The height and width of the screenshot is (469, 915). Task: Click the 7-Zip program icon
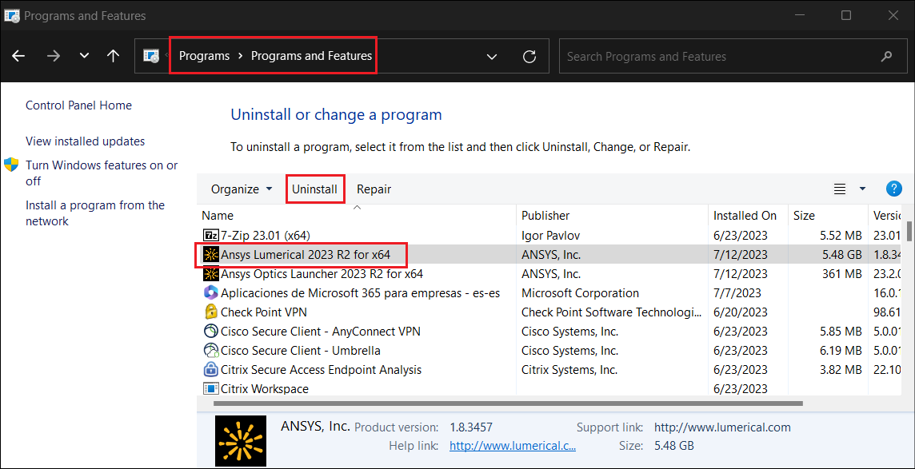(210, 236)
